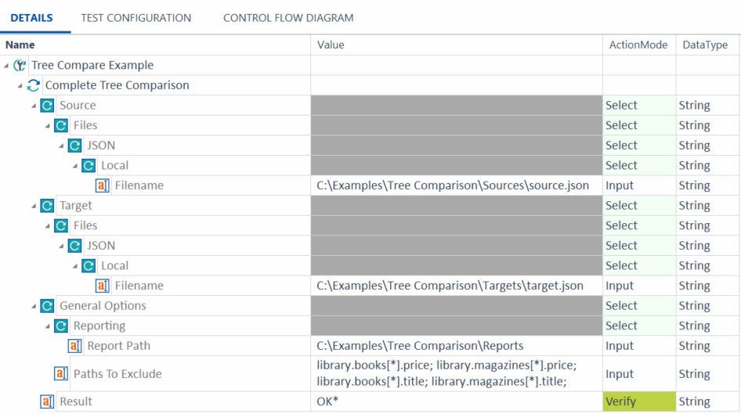The height and width of the screenshot is (414, 741).
Task: Click the Report Path attribute icon
Action: [75, 346]
